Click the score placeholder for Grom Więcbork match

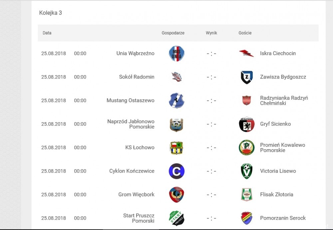(211, 195)
